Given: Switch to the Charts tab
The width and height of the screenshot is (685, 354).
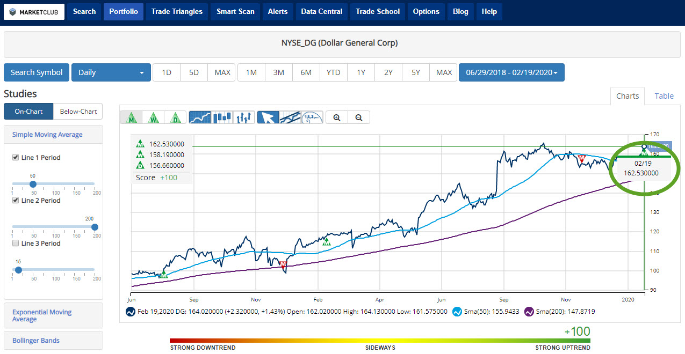Looking at the screenshot, I should [628, 96].
